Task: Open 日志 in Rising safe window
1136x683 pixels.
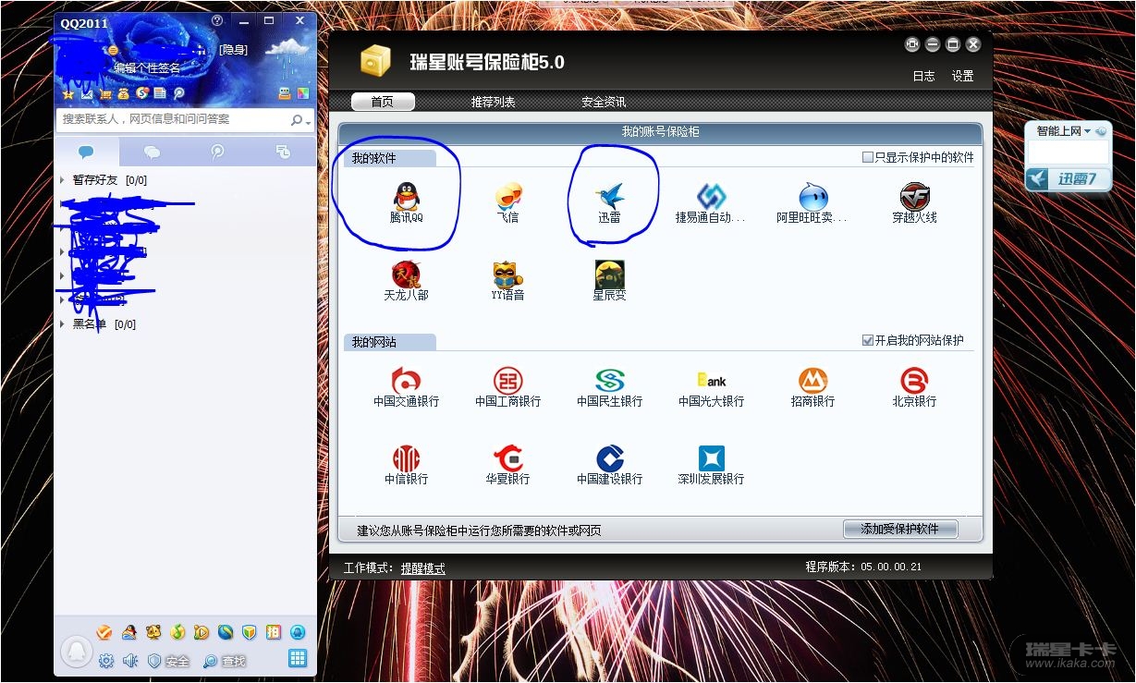Action: pos(923,77)
